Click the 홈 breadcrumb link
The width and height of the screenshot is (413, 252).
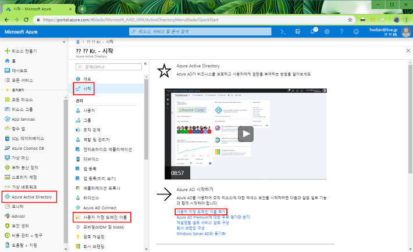tap(78, 42)
